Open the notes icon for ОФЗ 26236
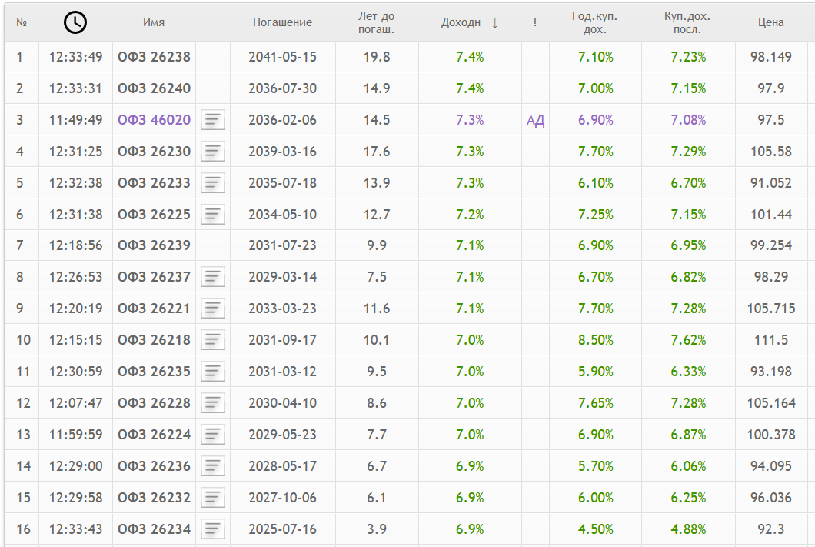The image size is (815, 547). coord(212,466)
